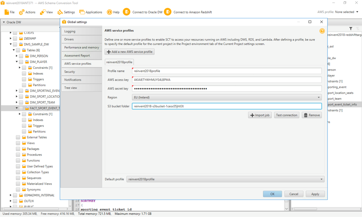
Task: Click the AWS secret key field
Action: pyautogui.click(x=227, y=89)
